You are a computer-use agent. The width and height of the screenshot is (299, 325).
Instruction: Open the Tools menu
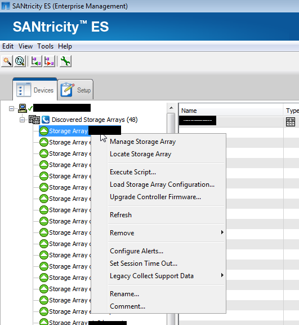click(45, 46)
